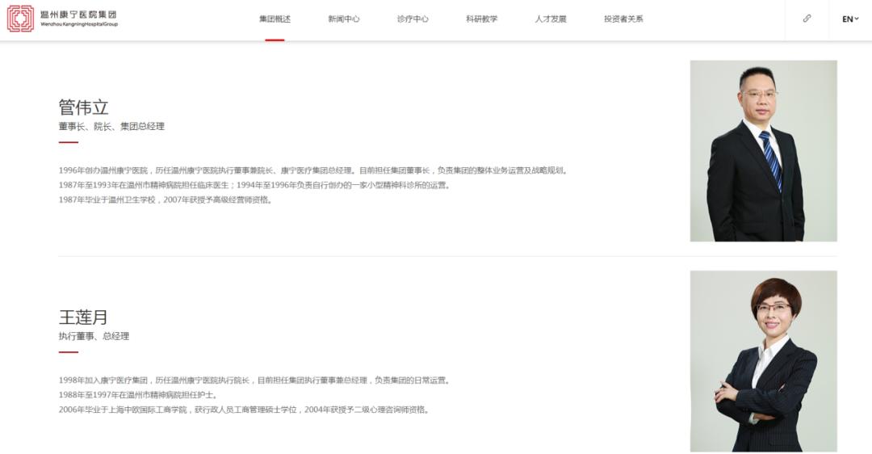872x454 pixels.
Task: Open the EN language dropdown
Action: [850, 19]
